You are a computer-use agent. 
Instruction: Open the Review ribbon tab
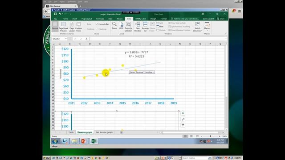[120, 19]
